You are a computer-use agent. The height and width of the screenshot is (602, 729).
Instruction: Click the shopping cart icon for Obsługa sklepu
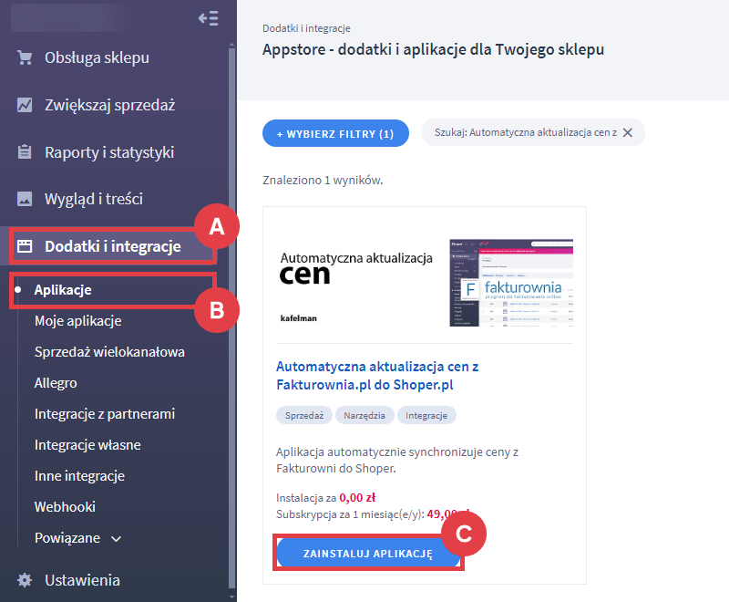click(25, 57)
